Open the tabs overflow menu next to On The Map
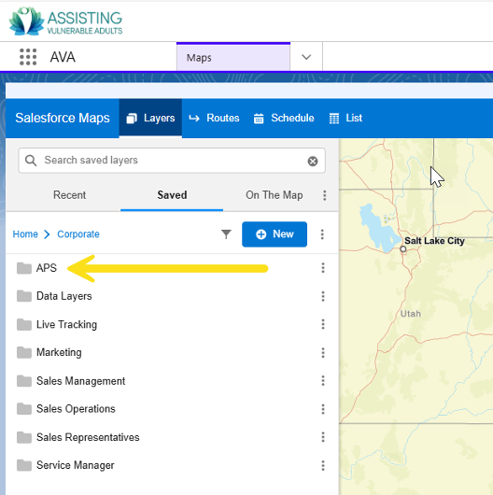 click(324, 195)
